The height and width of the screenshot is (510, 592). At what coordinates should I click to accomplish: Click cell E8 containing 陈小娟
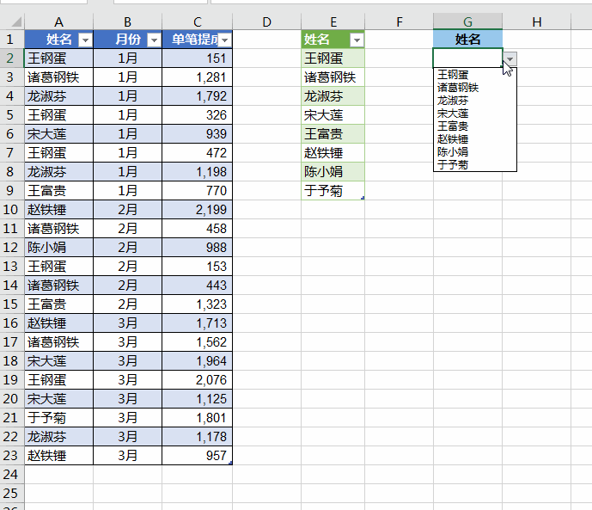click(x=333, y=171)
